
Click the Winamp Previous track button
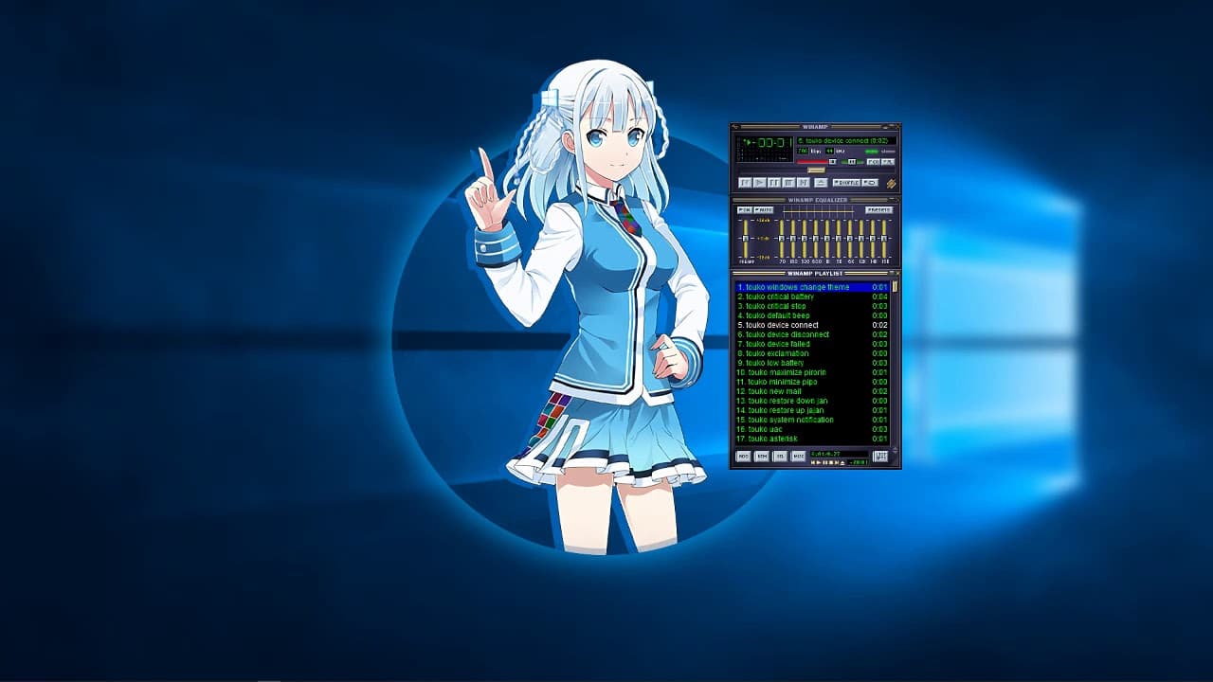pyautogui.click(x=745, y=183)
